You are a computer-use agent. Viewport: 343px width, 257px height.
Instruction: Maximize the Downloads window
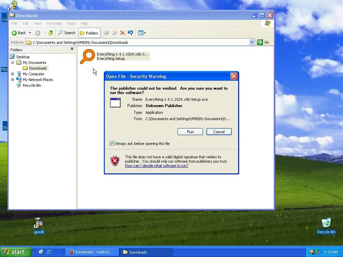[262, 15]
